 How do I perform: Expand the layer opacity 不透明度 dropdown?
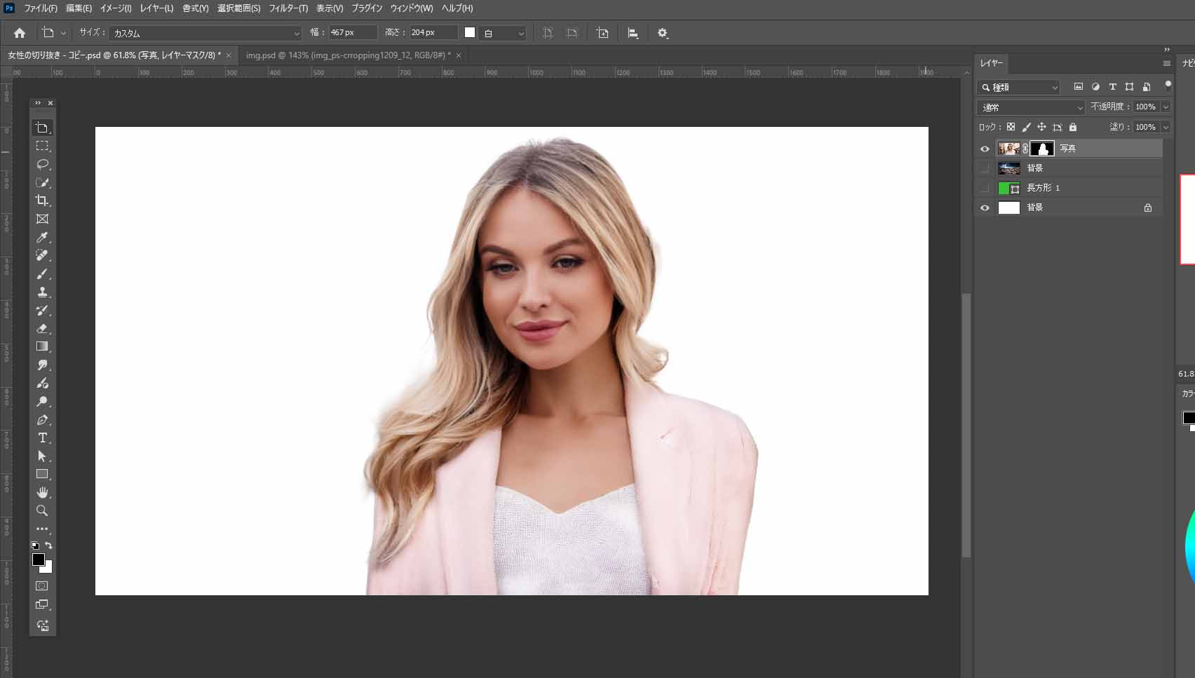[x=1166, y=107]
